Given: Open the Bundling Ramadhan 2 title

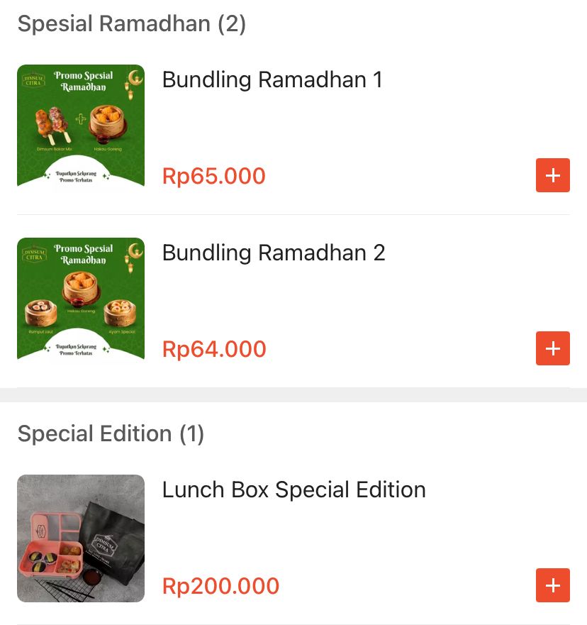Looking at the screenshot, I should pyautogui.click(x=274, y=253).
